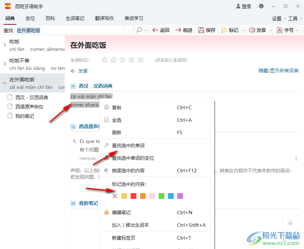Click the 字号 font size icon
Screen dimensions: 304x249
pos(279,30)
